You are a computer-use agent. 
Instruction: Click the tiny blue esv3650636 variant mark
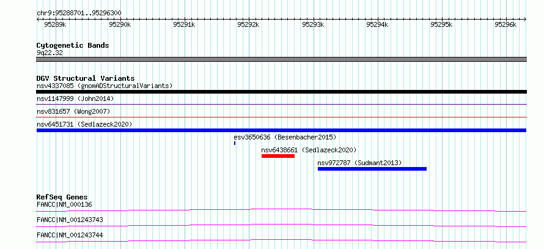click(x=235, y=143)
